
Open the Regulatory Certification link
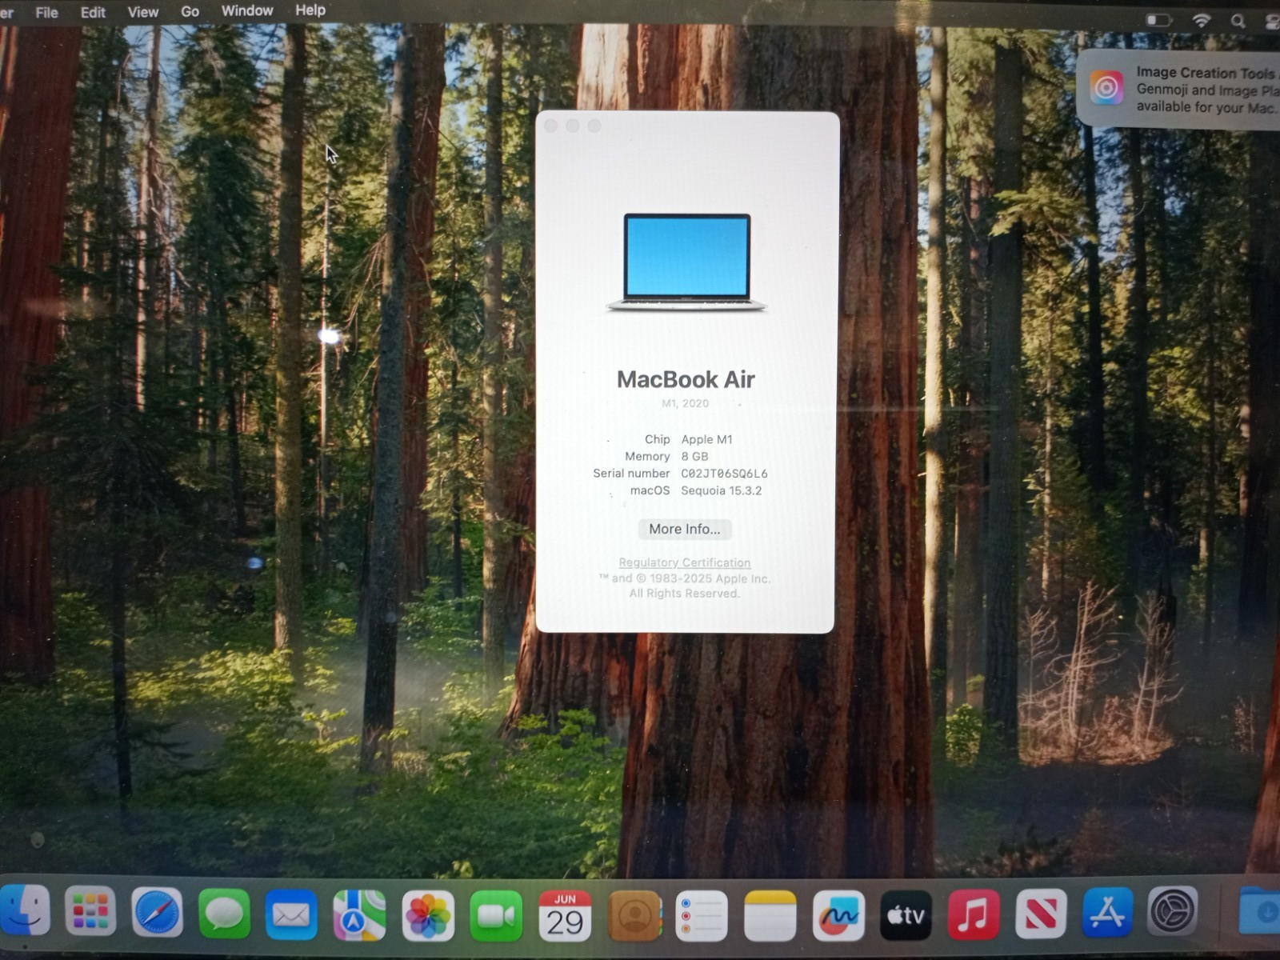point(685,562)
